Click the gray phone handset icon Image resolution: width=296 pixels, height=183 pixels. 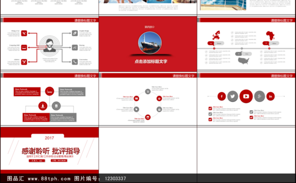(x=75, y=61)
